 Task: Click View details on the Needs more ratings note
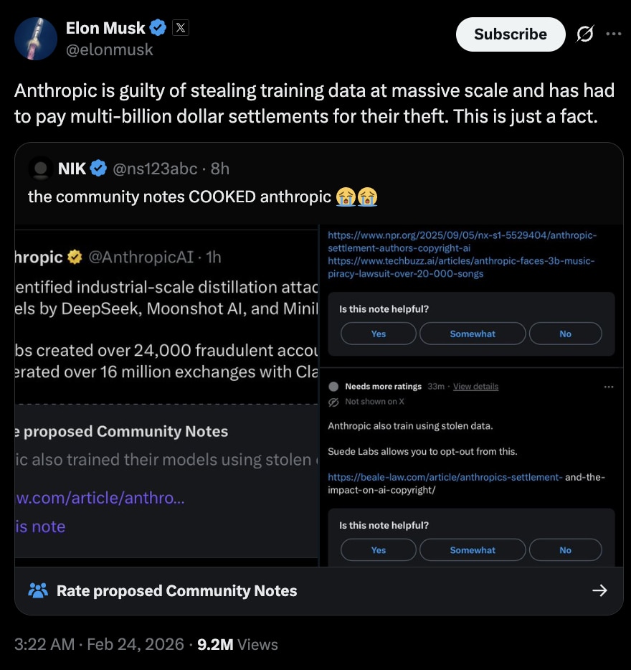(x=475, y=386)
